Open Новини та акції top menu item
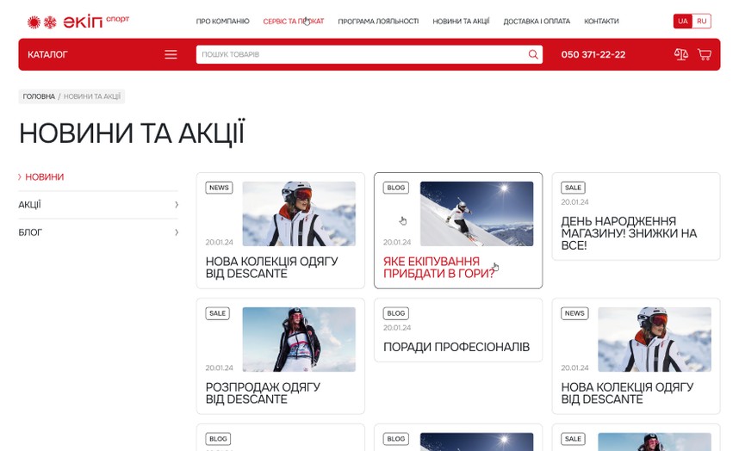The height and width of the screenshot is (451, 739). (x=461, y=22)
